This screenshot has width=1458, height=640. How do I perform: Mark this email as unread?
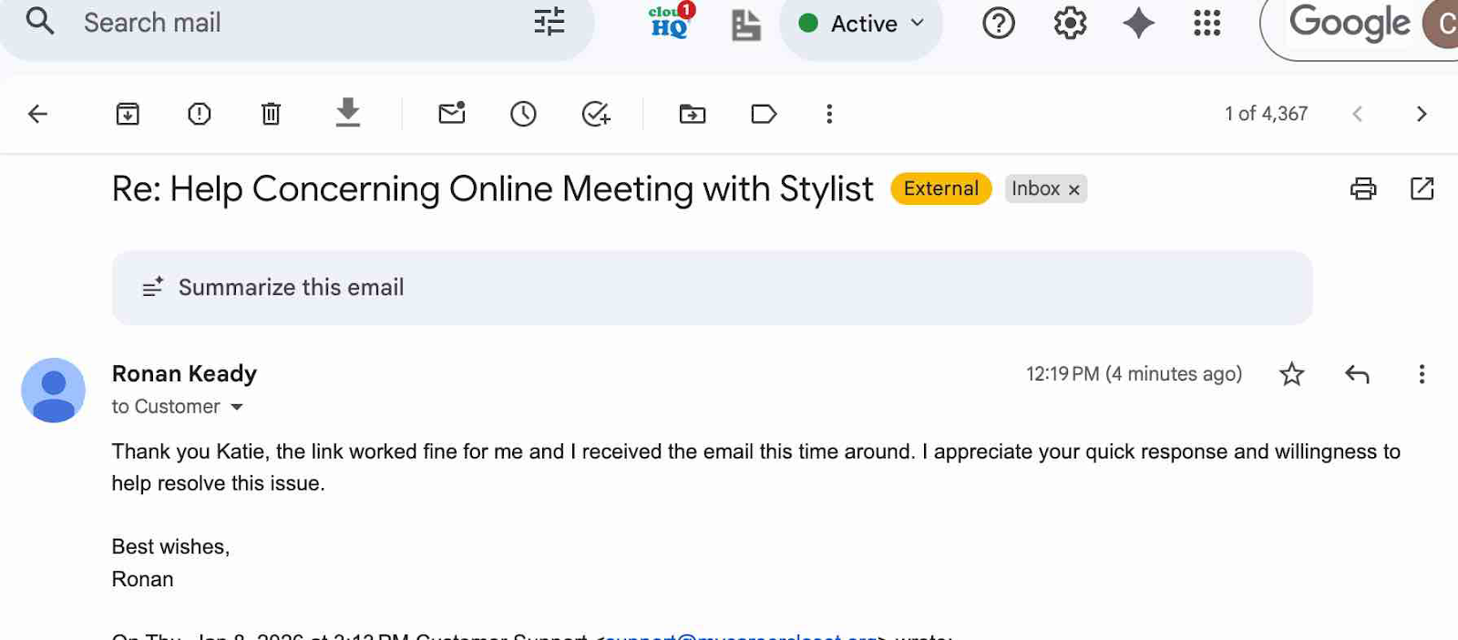point(452,114)
